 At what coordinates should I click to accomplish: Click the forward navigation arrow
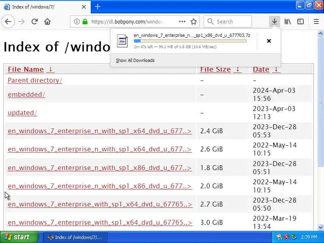tap(21, 21)
